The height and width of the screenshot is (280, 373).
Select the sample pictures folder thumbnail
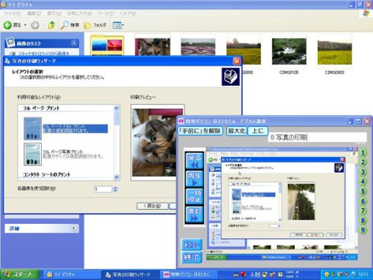click(x=107, y=46)
